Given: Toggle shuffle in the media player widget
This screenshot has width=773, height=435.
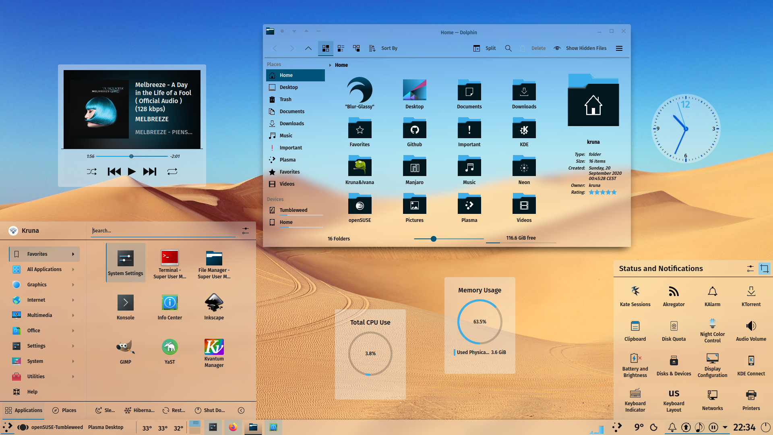Looking at the screenshot, I should pyautogui.click(x=91, y=172).
